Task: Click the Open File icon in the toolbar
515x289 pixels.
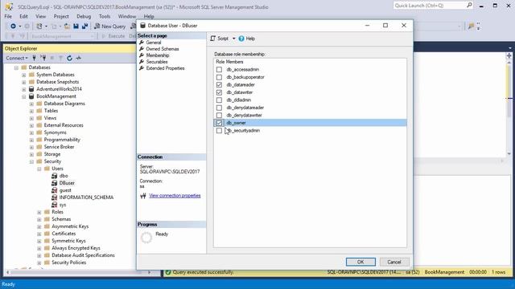Action: 67,26
